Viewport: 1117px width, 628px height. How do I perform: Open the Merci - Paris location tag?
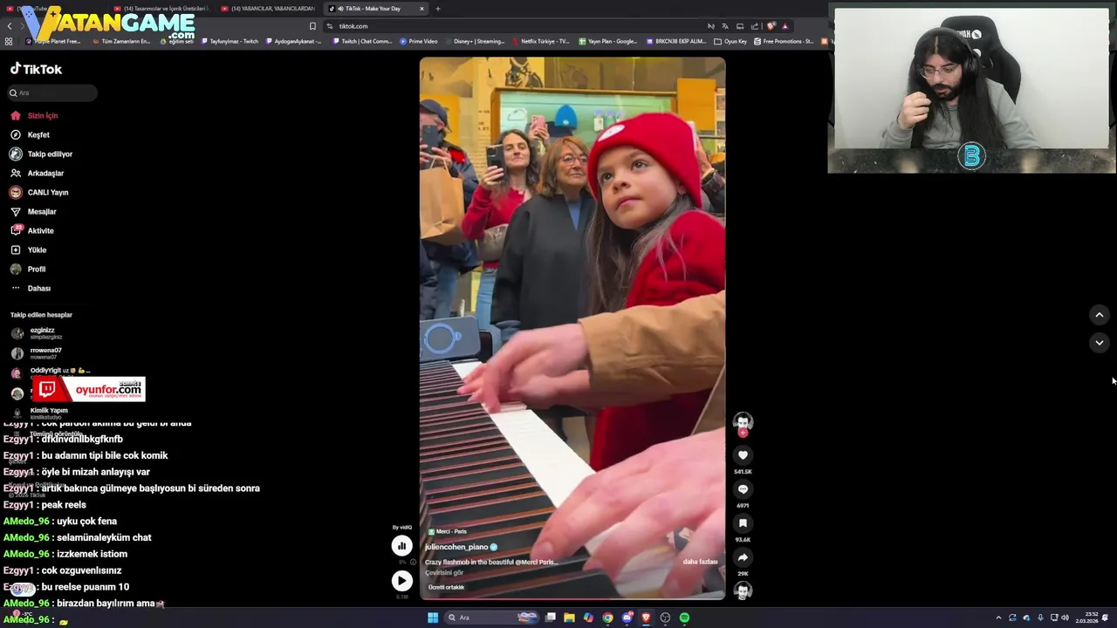[446, 531]
